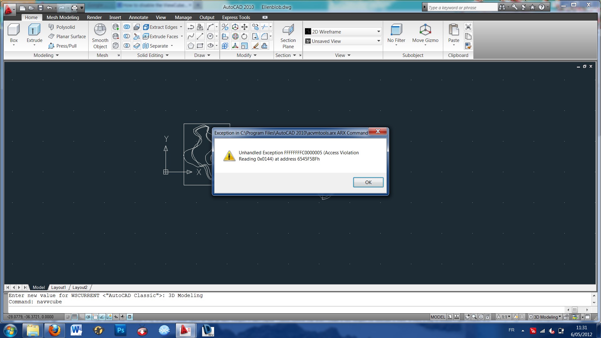Image resolution: width=601 pixels, height=338 pixels.
Task: Select the Rectangle draw tool
Action: click(200, 46)
